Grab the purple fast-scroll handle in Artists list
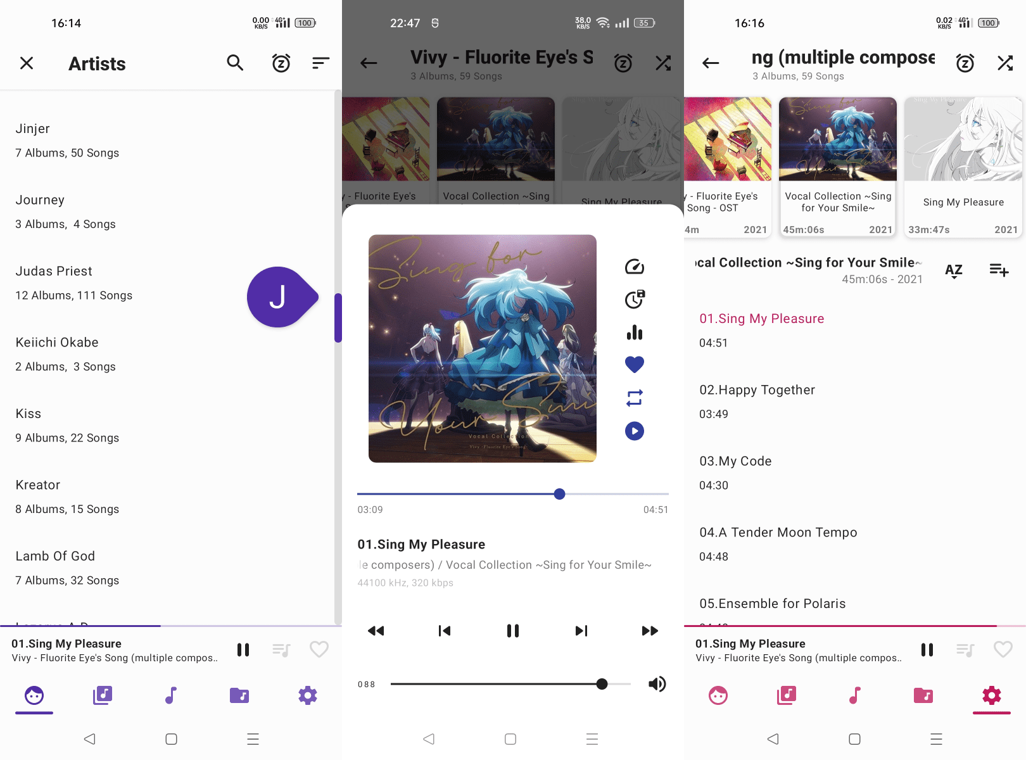Viewport: 1026px width, 760px height. click(x=338, y=318)
